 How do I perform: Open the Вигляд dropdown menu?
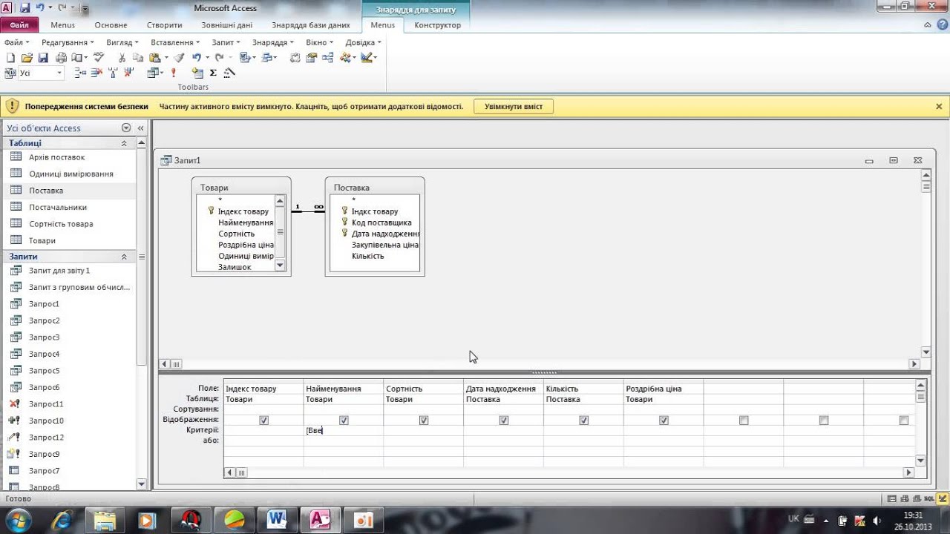tap(123, 42)
